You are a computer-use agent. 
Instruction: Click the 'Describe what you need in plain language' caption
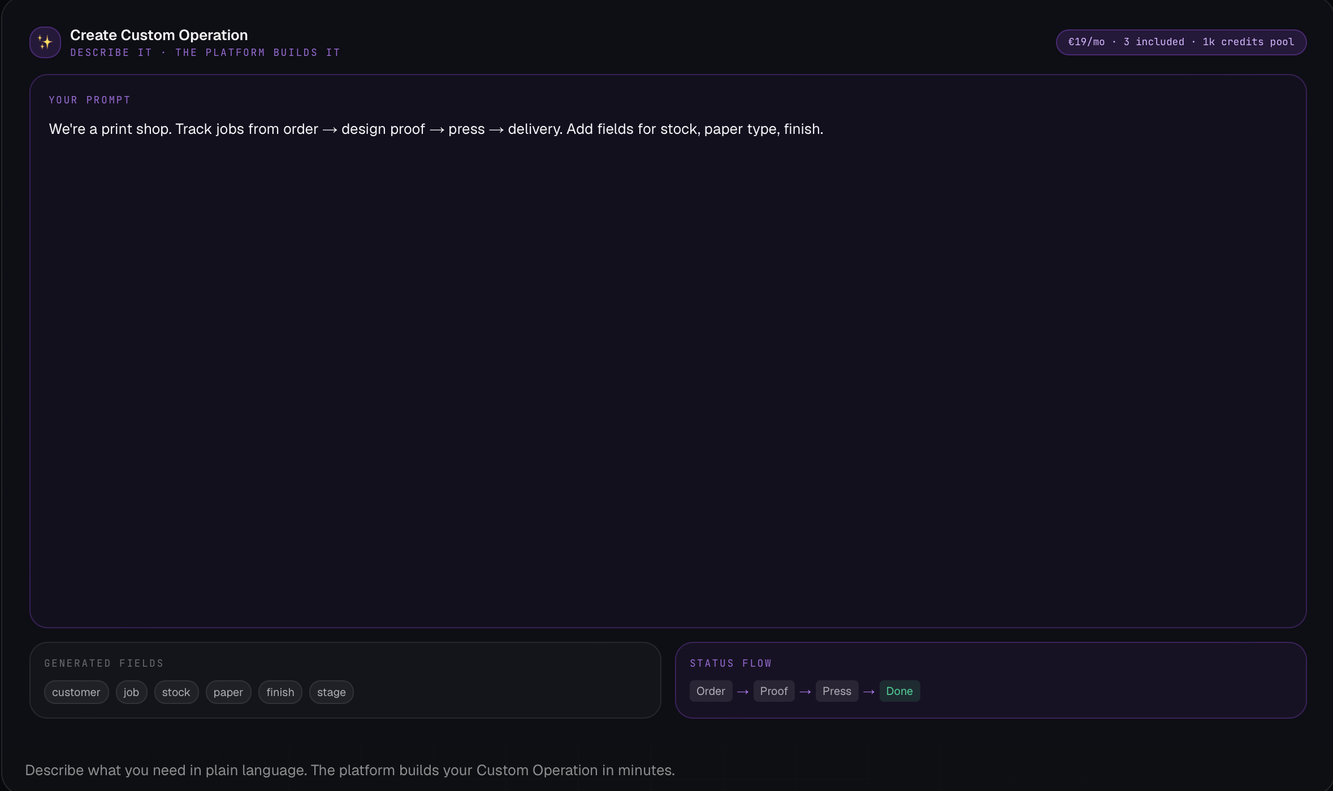[x=350, y=770]
